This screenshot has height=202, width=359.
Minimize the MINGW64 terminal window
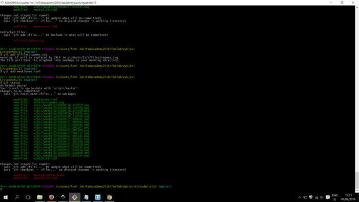[x=331, y=3]
